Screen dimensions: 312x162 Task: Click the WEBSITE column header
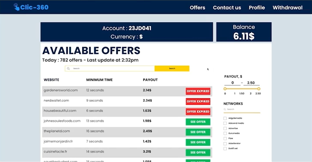click(x=51, y=80)
